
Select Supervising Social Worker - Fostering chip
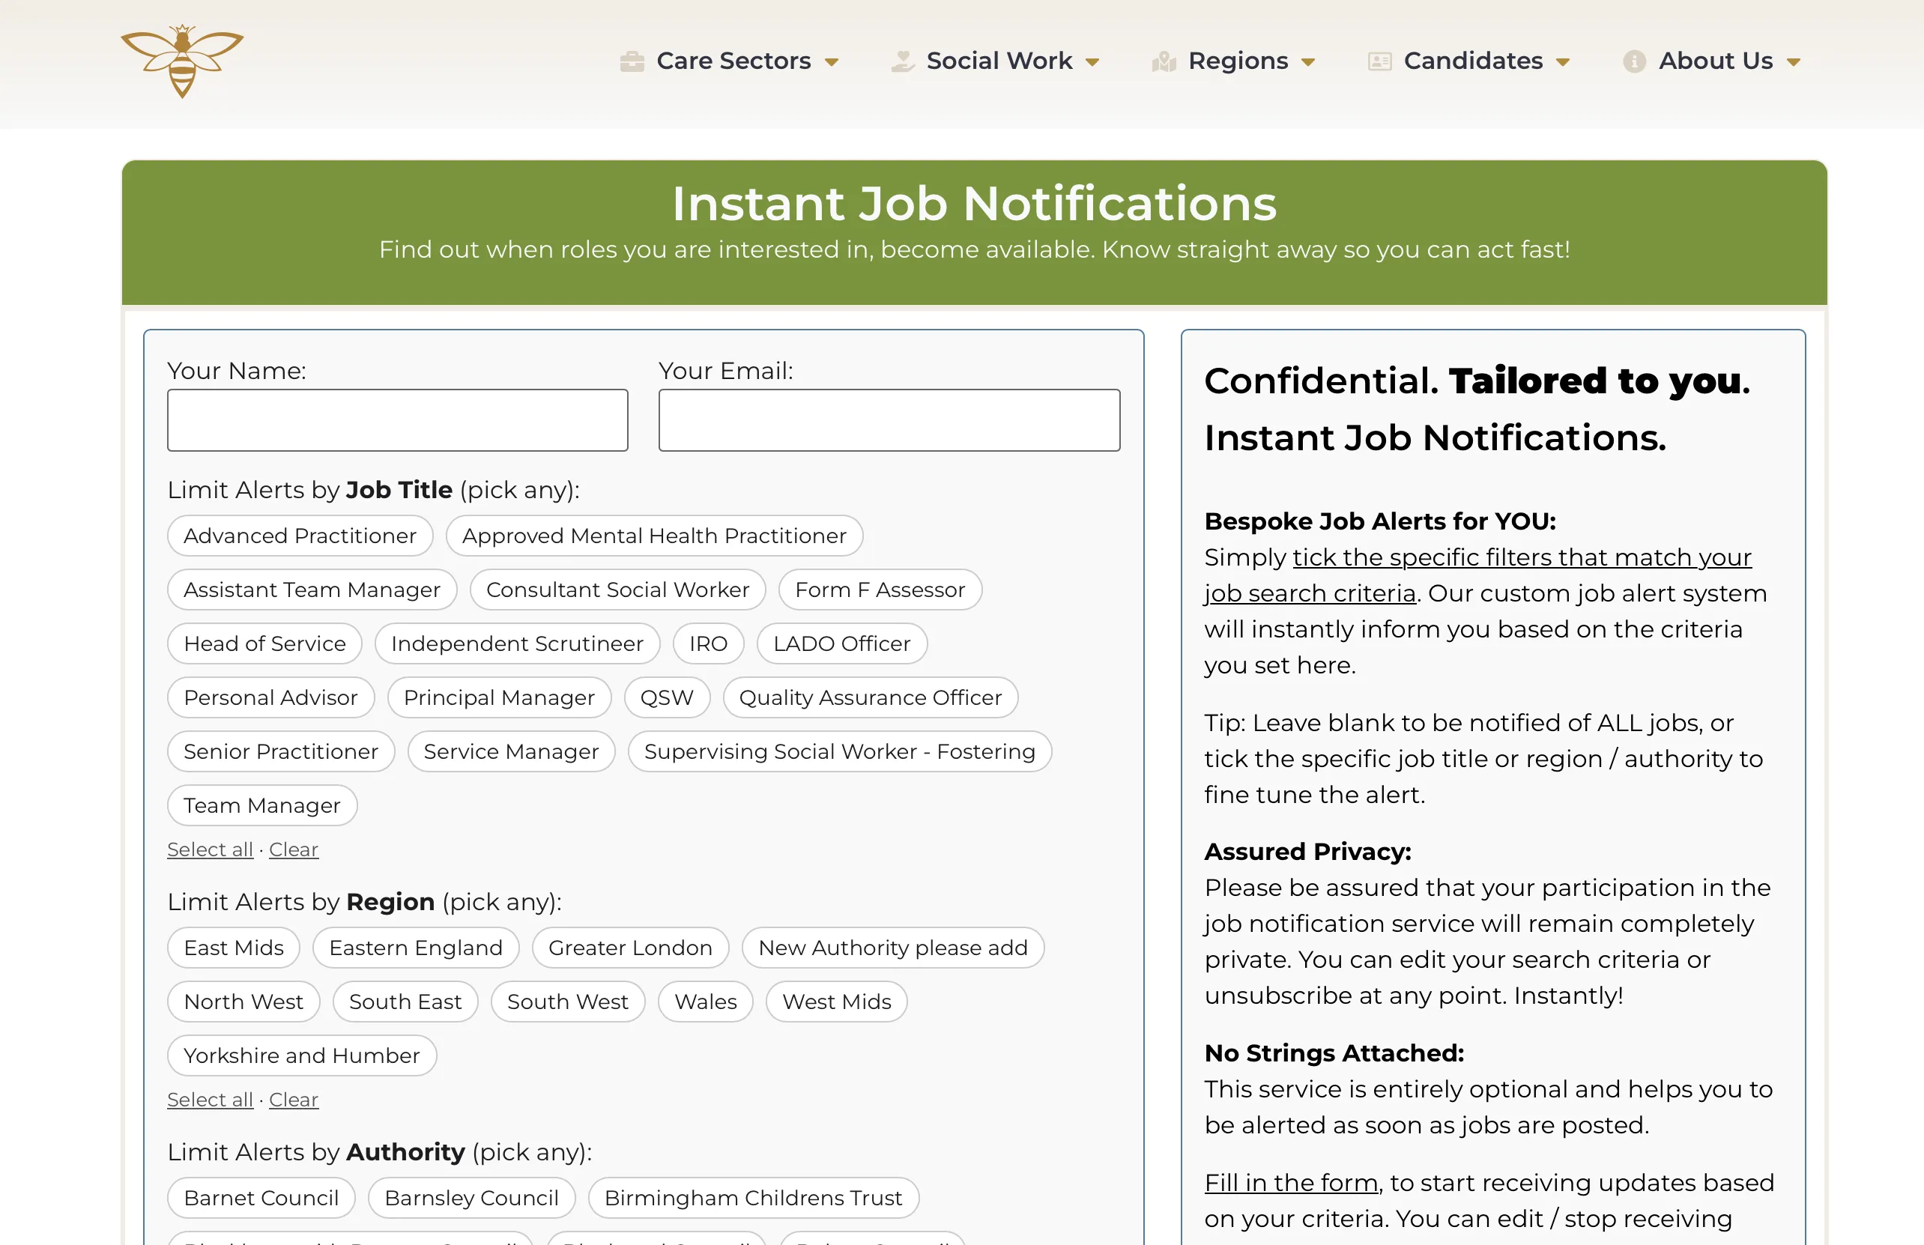pyautogui.click(x=840, y=752)
